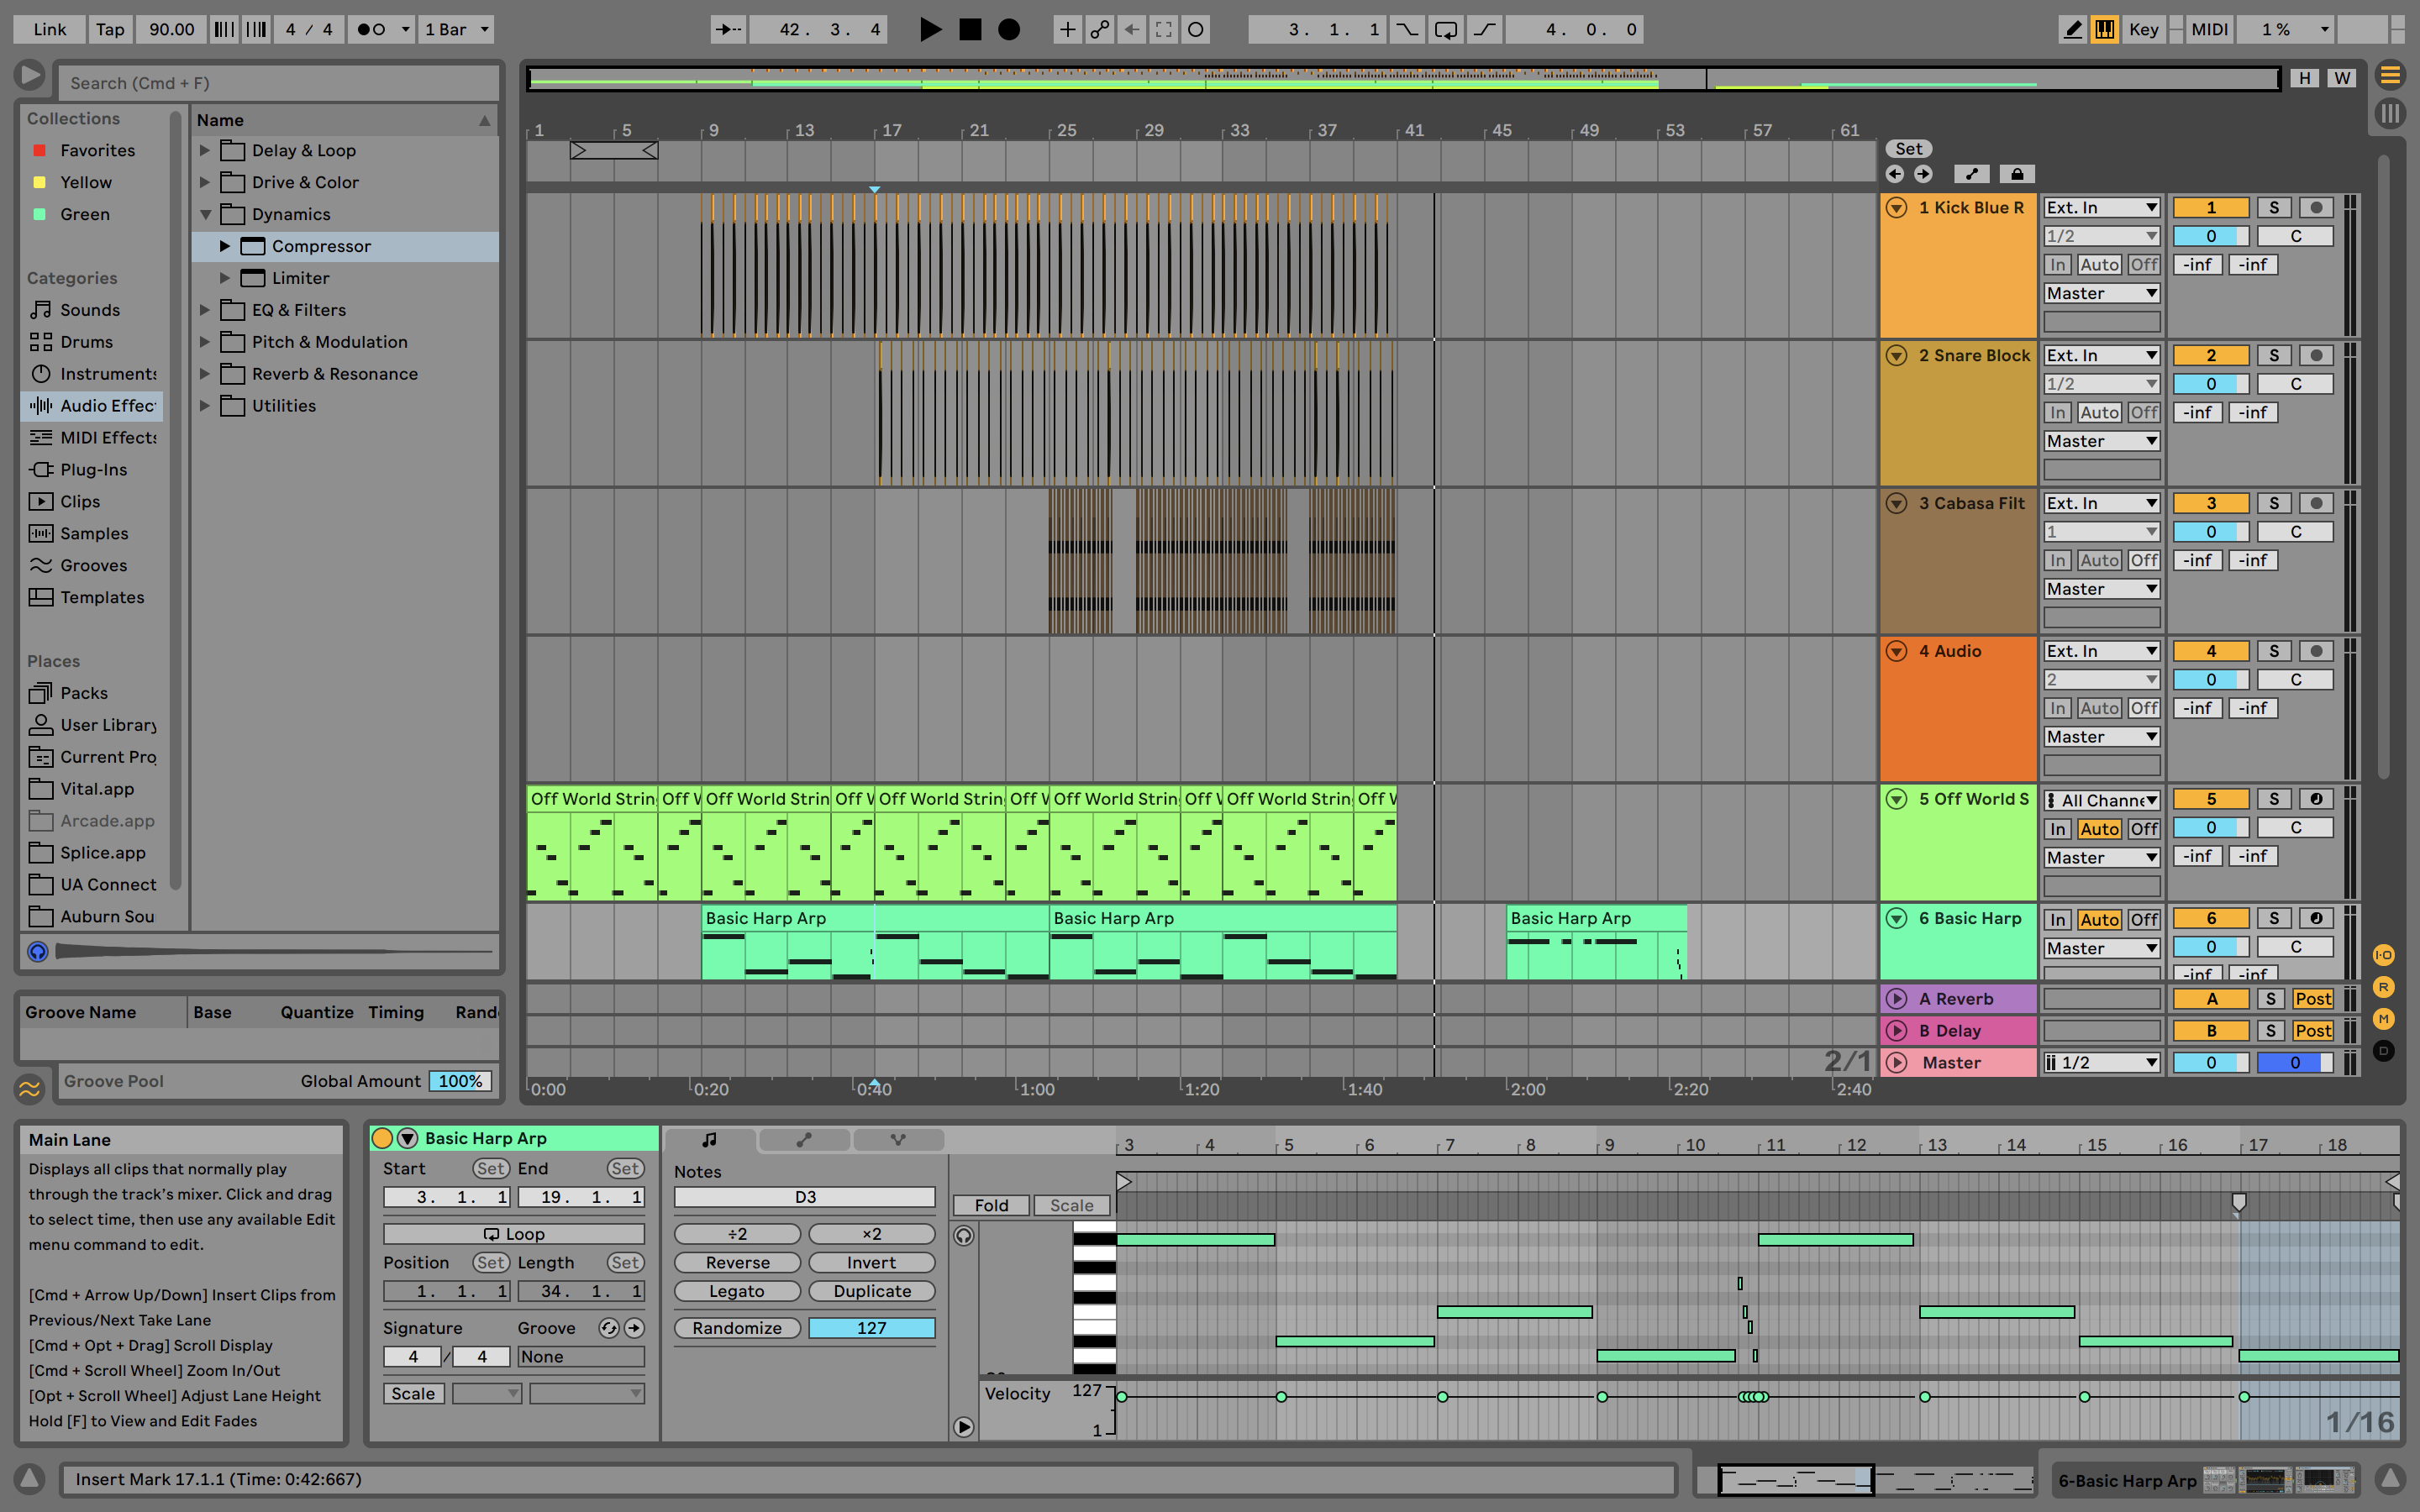Enable Follow playback arrow icon
The width and height of the screenshot is (2420, 1512).
(x=728, y=29)
